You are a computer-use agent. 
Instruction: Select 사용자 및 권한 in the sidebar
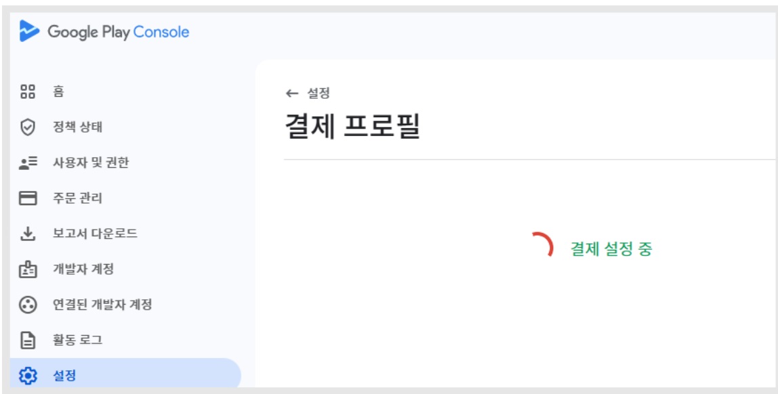[125, 163]
